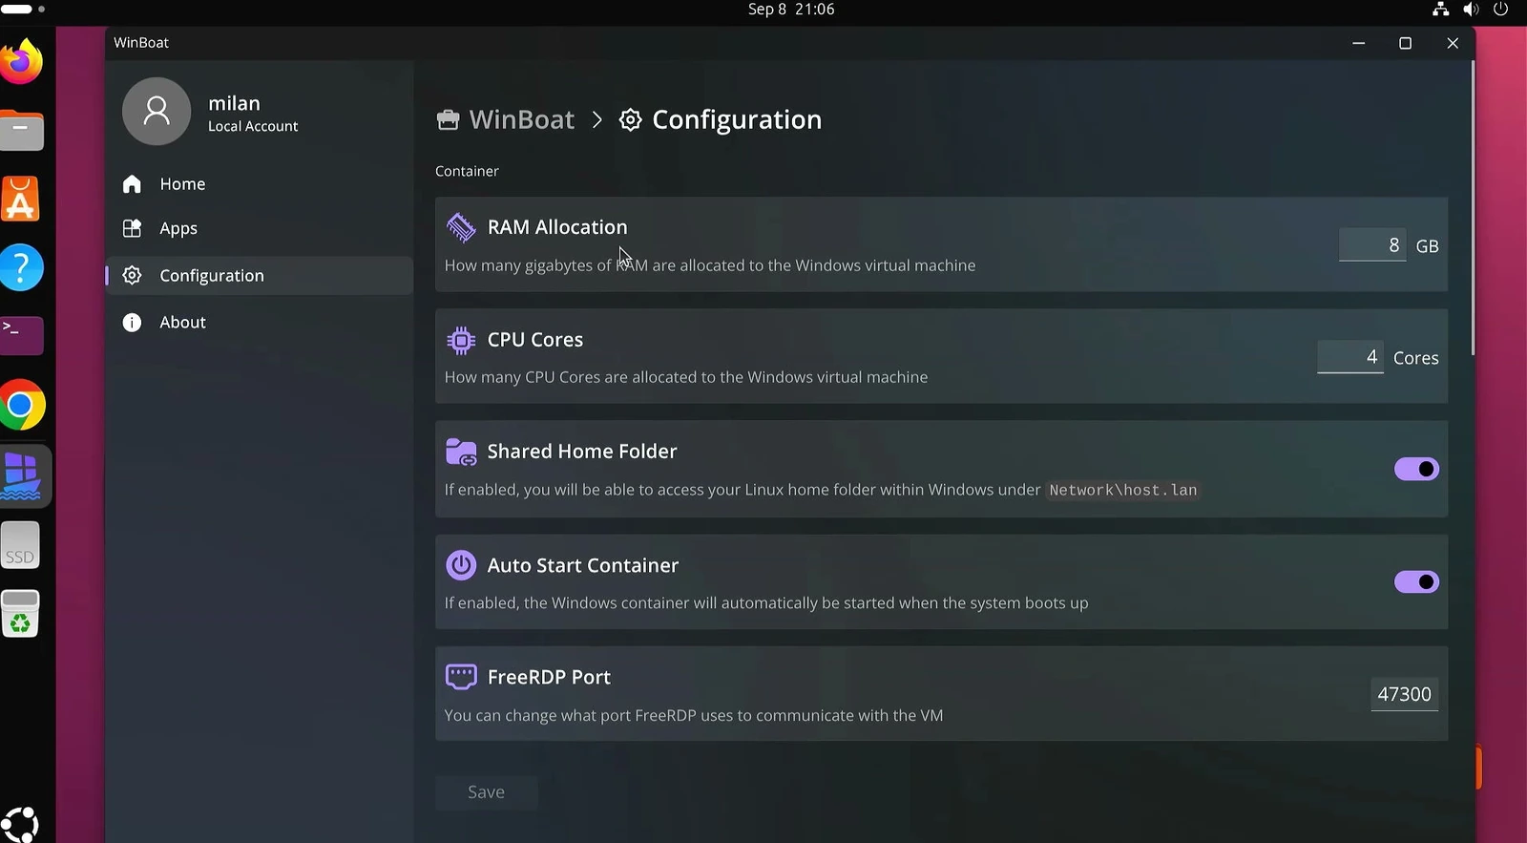The image size is (1527, 843).
Task: Click the WinBoat breadcrumb link
Action: click(x=522, y=120)
